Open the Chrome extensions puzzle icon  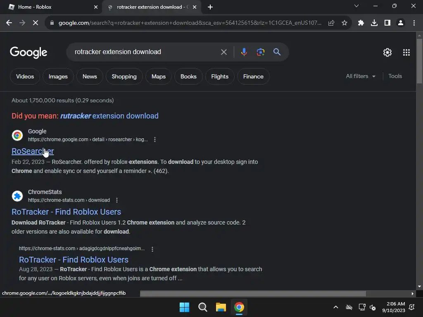(361, 23)
